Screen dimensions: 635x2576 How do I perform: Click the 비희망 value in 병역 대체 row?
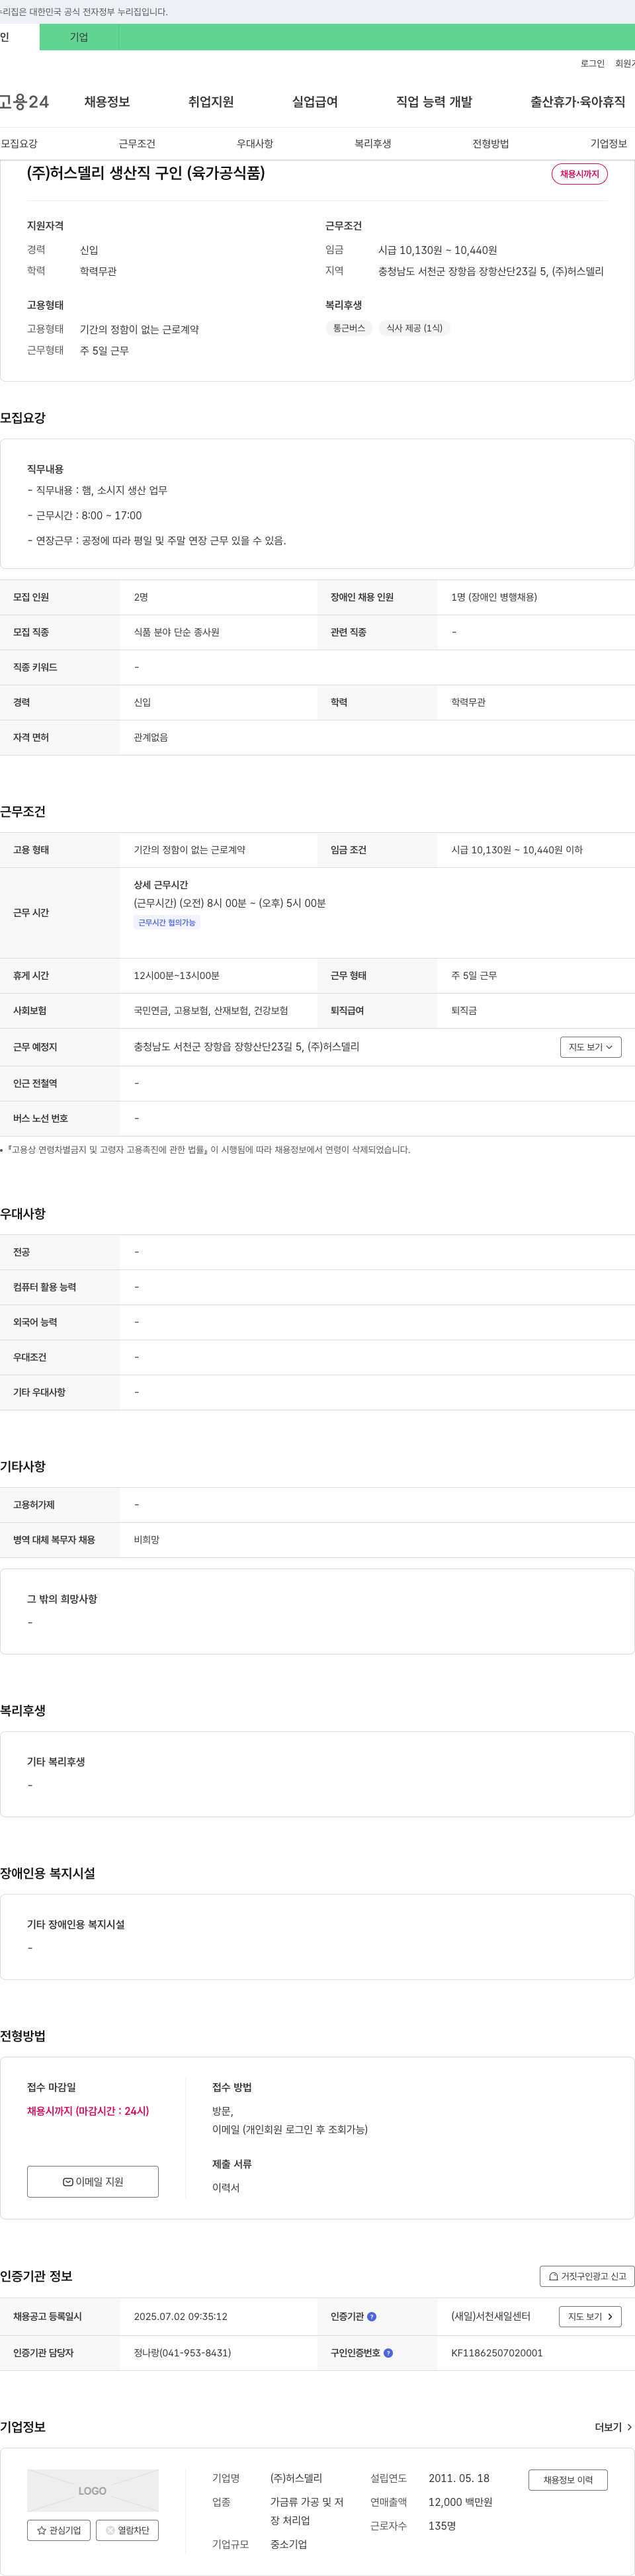coord(147,1540)
